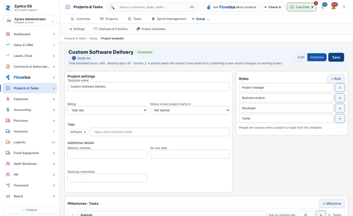
Task: Switch to the Projects tab
Action: click(x=109, y=19)
